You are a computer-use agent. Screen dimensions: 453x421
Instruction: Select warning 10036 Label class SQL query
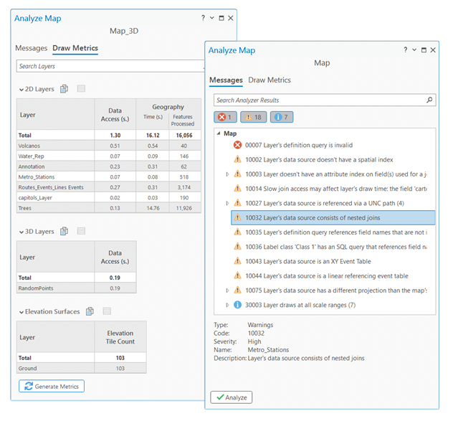point(333,247)
